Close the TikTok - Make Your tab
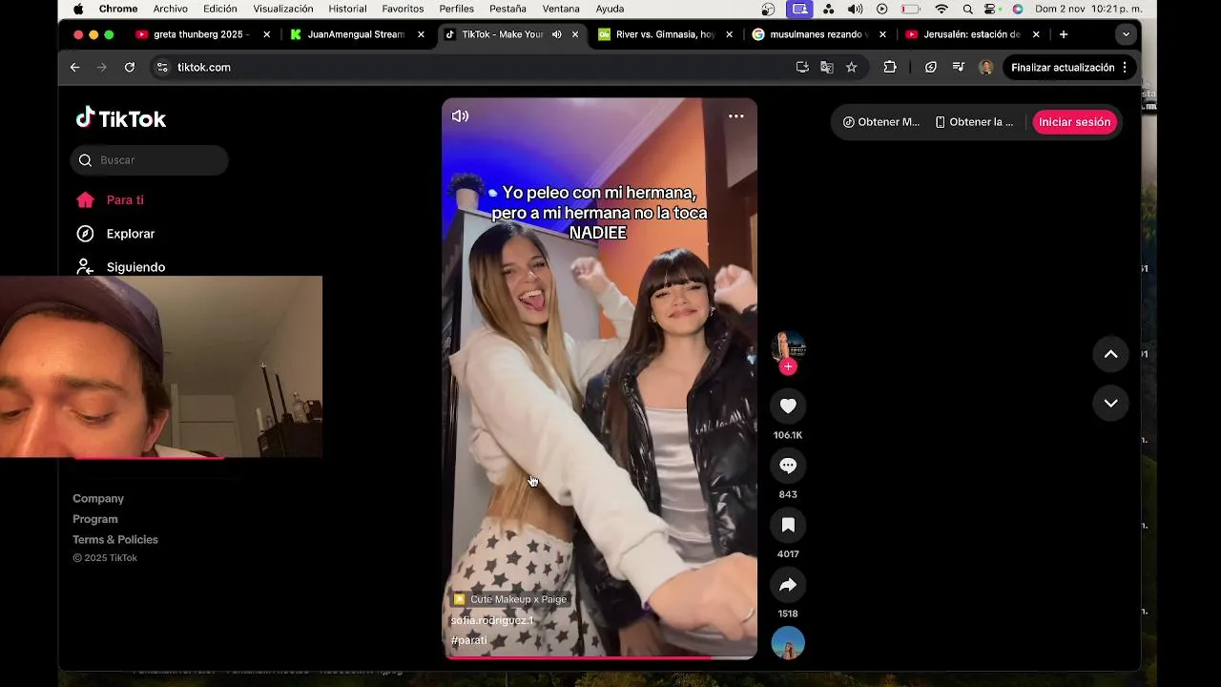1221x687 pixels. [x=575, y=34]
